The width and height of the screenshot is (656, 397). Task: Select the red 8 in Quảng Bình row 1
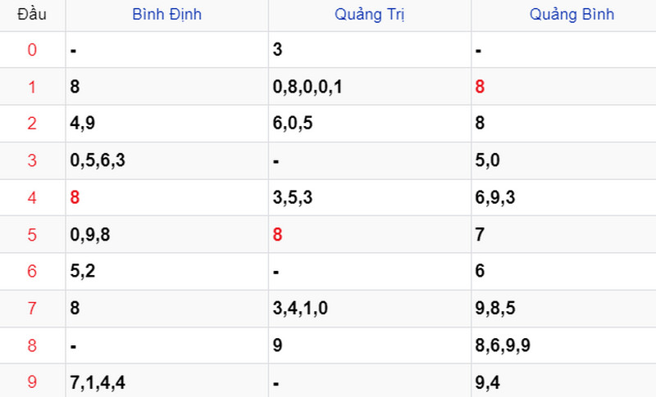(480, 87)
